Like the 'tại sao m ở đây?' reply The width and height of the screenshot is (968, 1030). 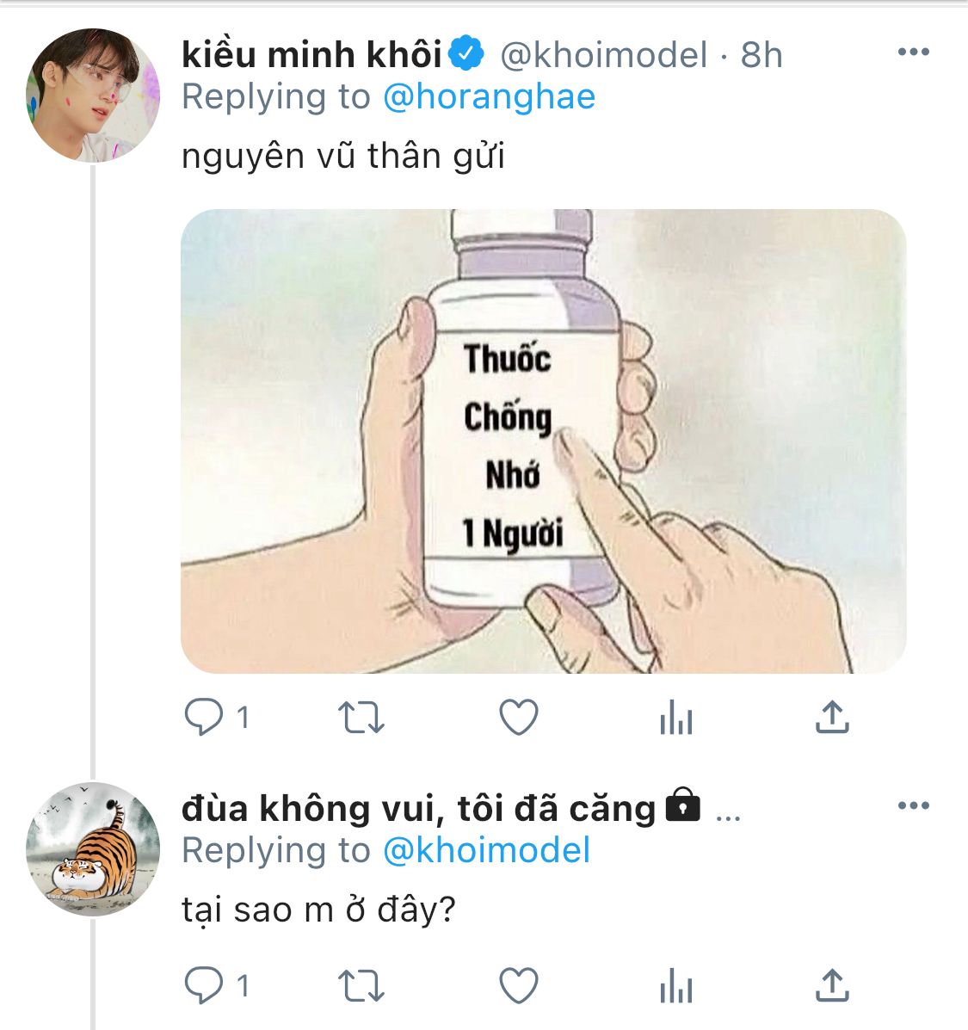519,986
